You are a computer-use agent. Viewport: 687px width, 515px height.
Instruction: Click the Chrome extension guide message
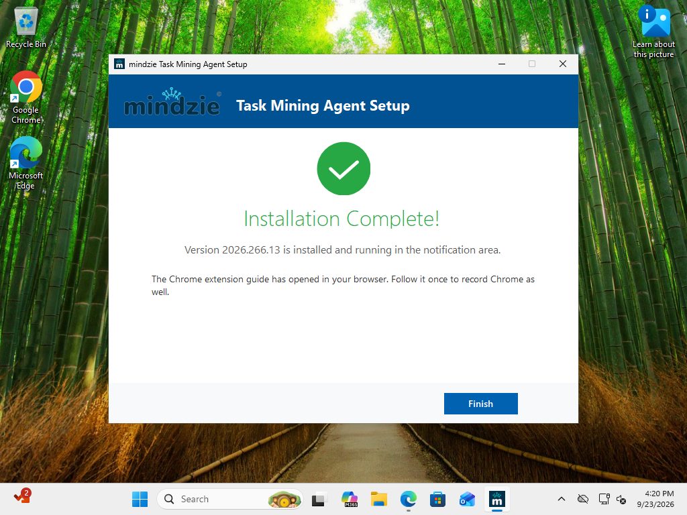pos(343,286)
